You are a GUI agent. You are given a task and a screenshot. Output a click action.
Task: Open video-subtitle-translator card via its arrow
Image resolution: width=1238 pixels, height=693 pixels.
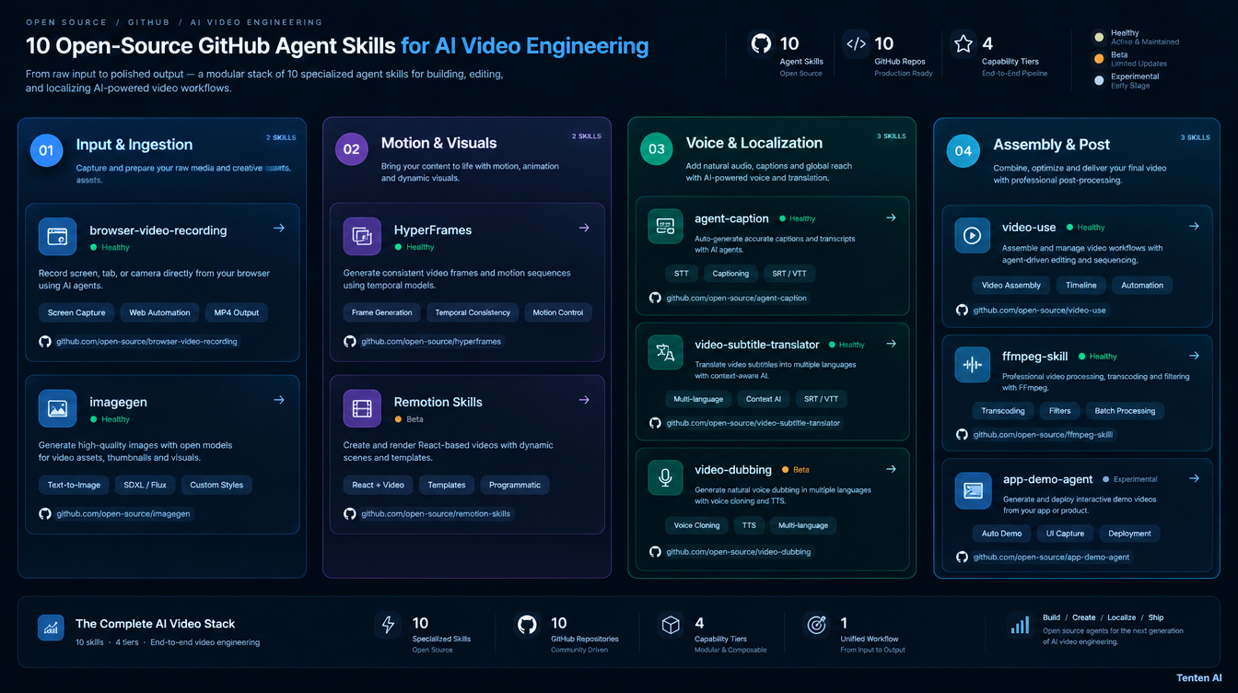pyautogui.click(x=891, y=344)
